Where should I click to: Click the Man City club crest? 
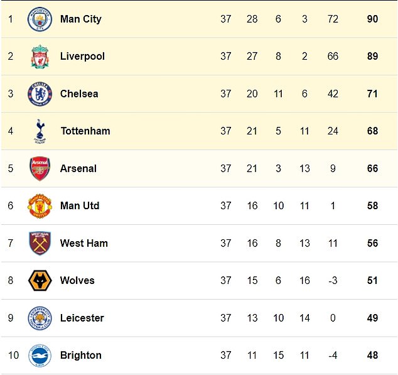(x=40, y=19)
